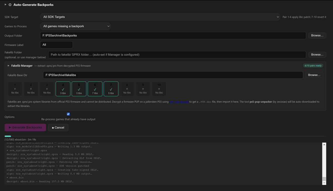Add libs to fakelib slot 9

[143, 89]
